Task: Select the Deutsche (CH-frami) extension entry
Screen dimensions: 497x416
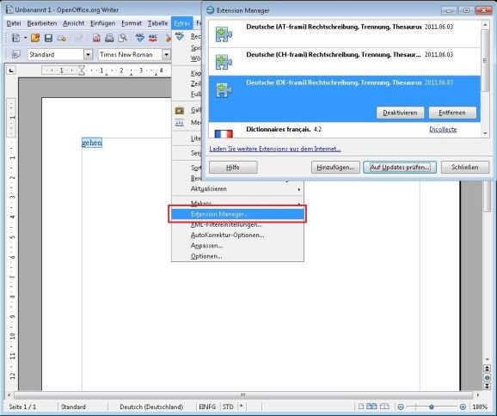Action: click(x=345, y=62)
